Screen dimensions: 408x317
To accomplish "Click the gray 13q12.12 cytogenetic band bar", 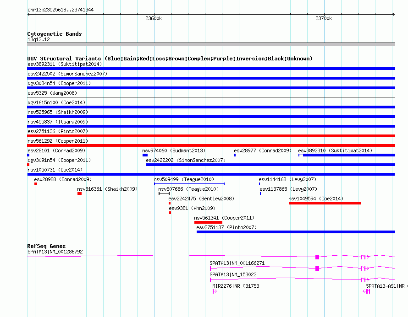I will pos(211,44).
